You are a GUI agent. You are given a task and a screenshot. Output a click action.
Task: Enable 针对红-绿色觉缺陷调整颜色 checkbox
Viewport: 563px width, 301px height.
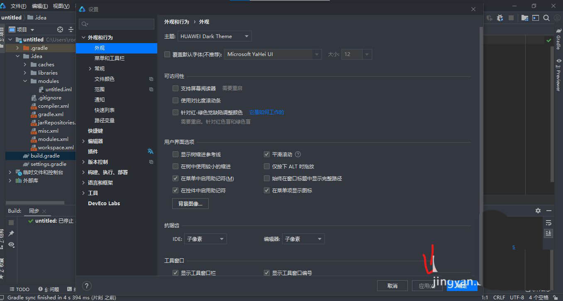175,112
